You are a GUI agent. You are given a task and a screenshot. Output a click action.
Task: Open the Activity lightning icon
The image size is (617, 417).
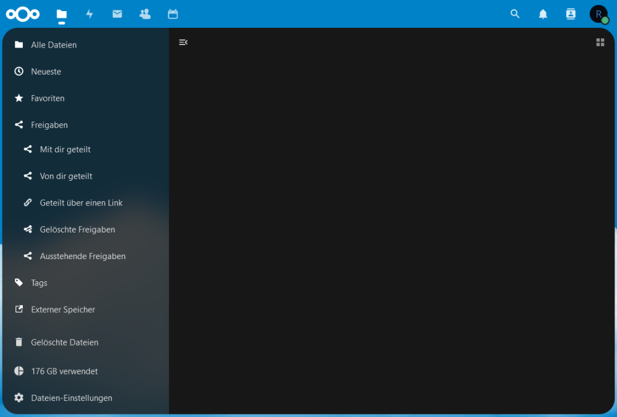click(x=89, y=14)
